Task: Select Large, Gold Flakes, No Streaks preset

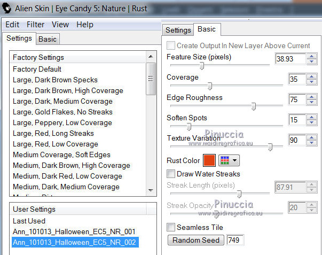Action: [x=62, y=112]
